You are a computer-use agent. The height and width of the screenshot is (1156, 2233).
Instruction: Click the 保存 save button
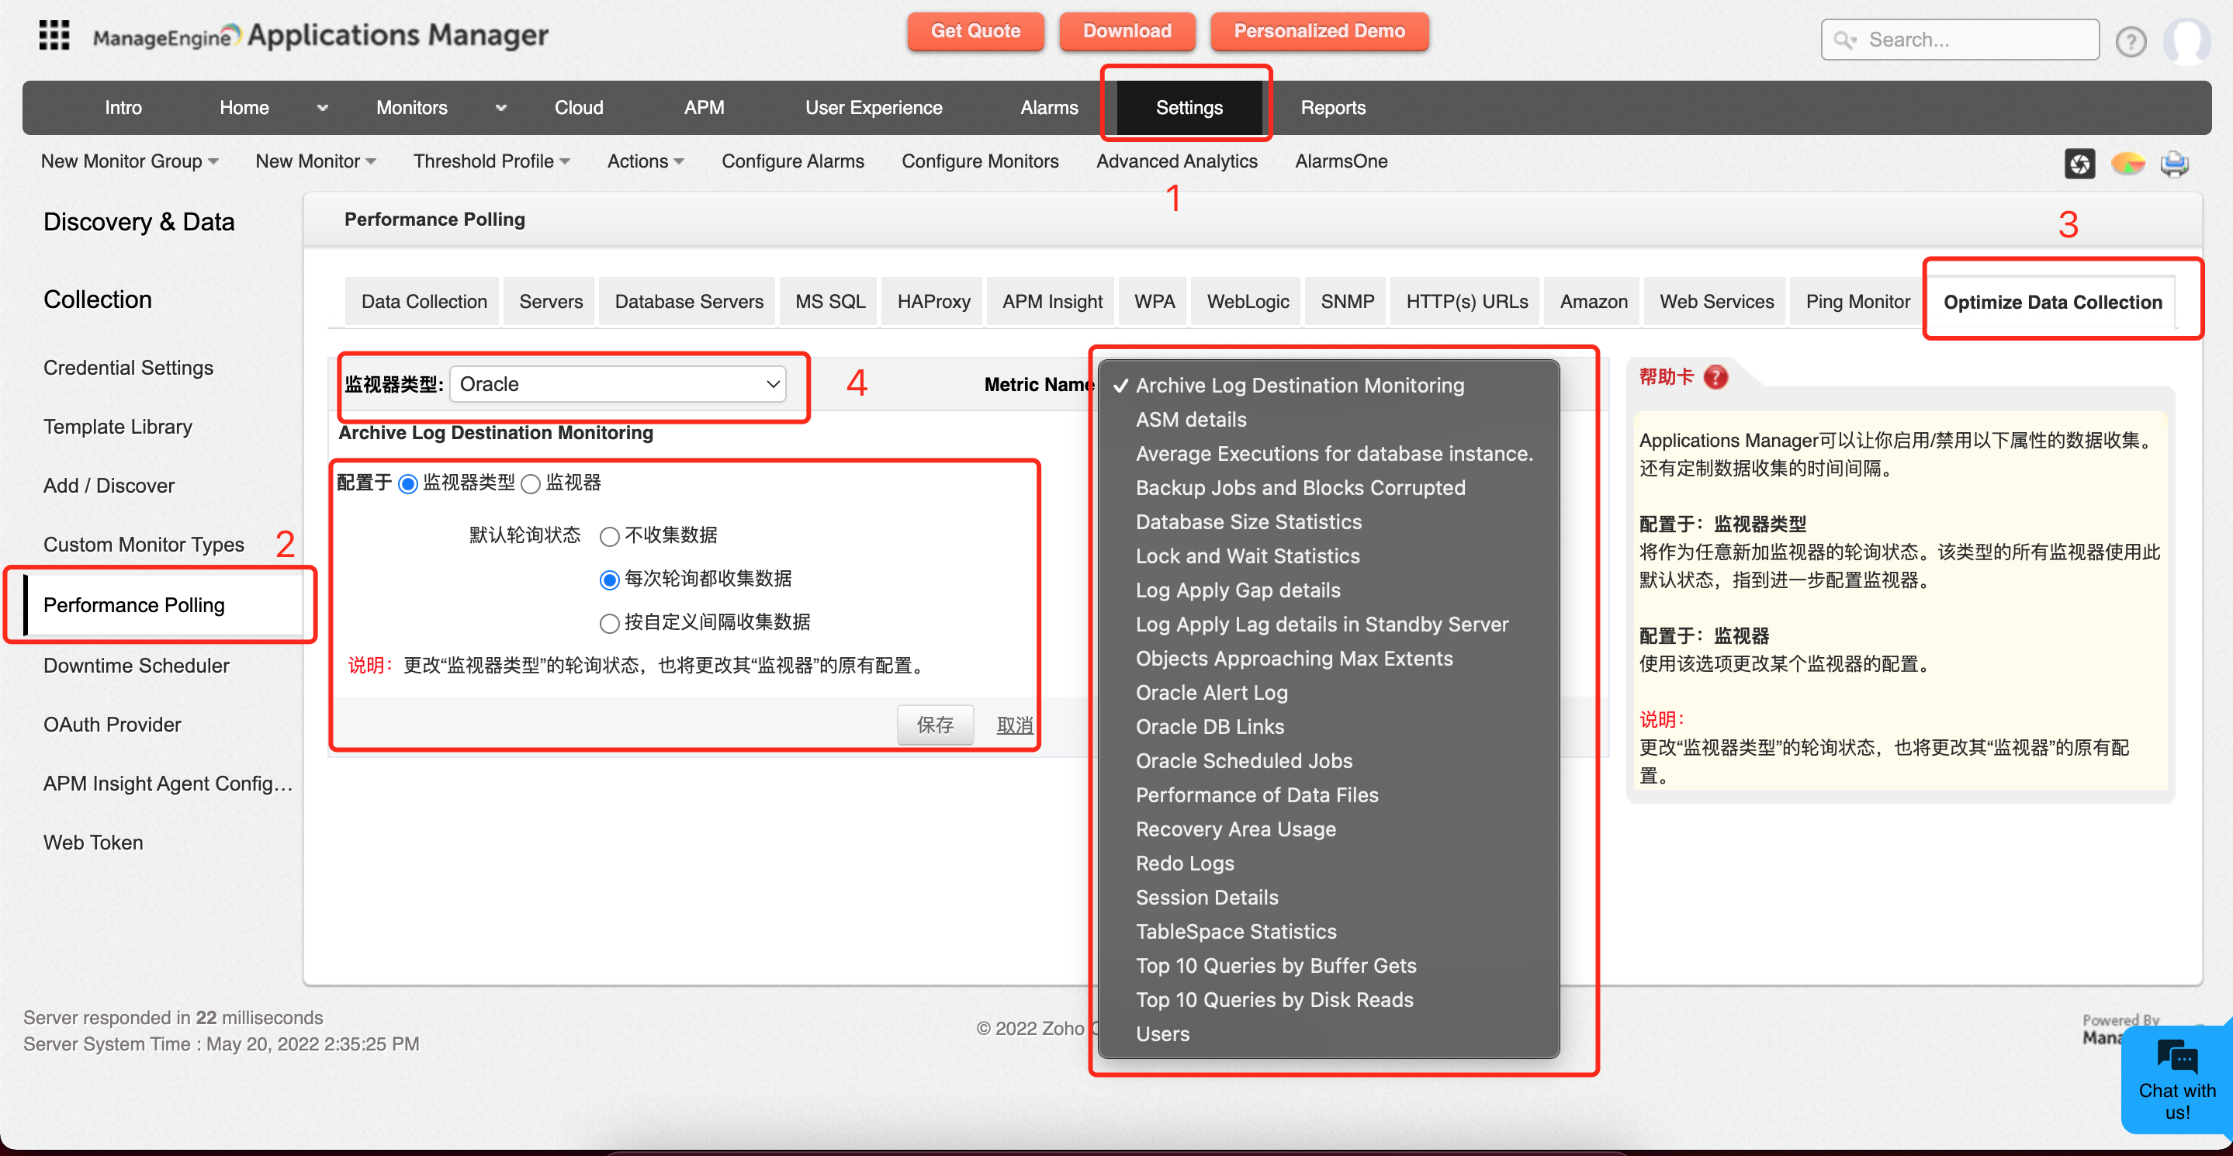[x=934, y=725]
